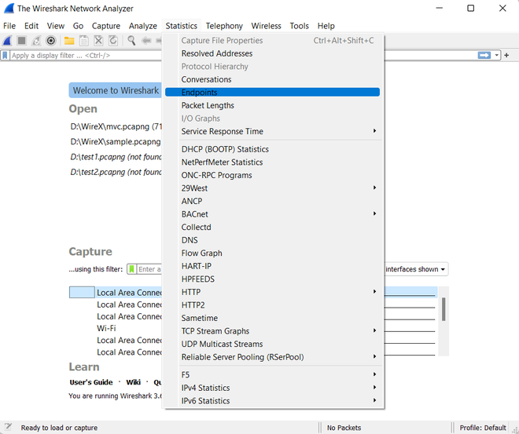The height and width of the screenshot is (434, 519).
Task: Click the go back arrow icon
Action: click(x=146, y=41)
